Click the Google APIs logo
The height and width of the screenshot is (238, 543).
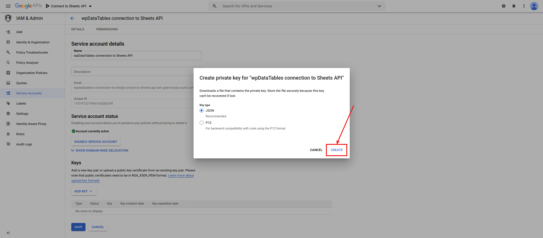(x=28, y=6)
